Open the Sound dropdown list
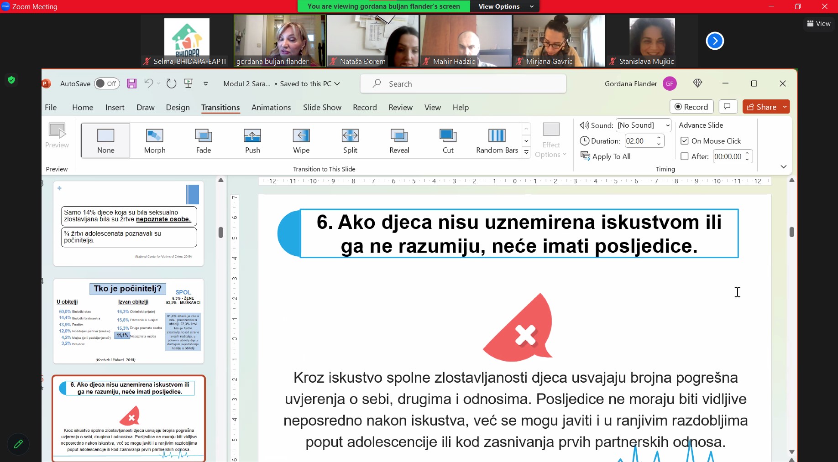This screenshot has height=462, width=838. [668, 125]
